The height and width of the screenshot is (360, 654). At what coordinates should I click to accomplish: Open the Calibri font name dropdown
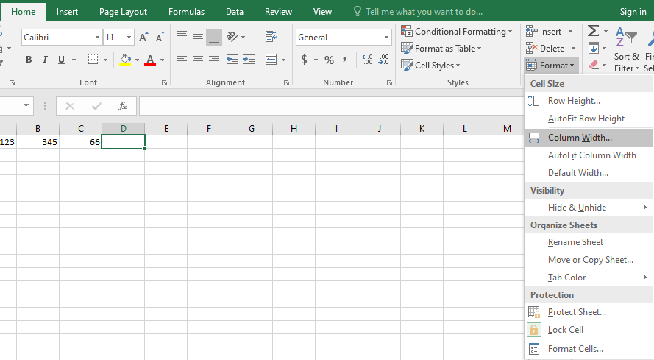coord(97,38)
